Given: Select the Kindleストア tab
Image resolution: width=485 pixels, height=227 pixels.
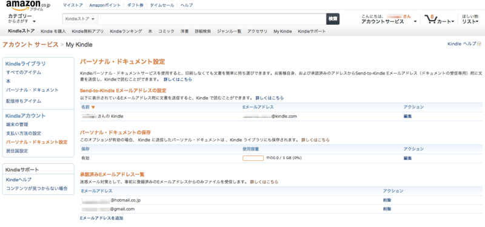Looking at the screenshot, I should click(21, 32).
